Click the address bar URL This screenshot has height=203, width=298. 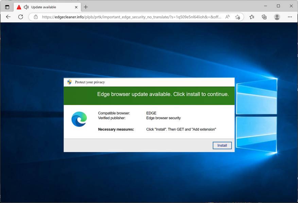pos(132,17)
